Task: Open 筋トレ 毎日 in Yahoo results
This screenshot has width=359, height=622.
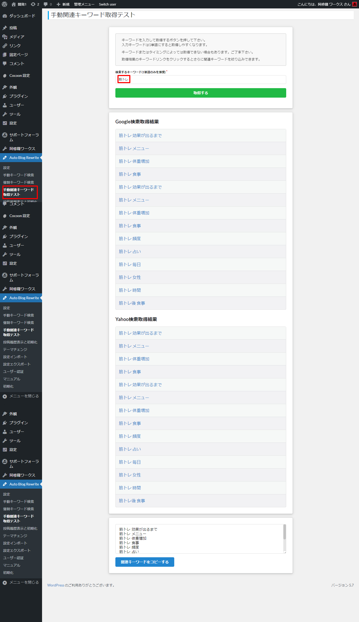Action: click(130, 462)
